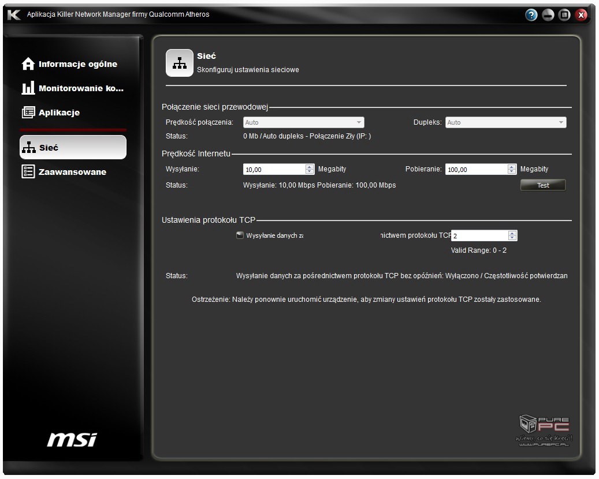
Task: Click the bar chart Monitorowanie icon
Action: pos(28,88)
